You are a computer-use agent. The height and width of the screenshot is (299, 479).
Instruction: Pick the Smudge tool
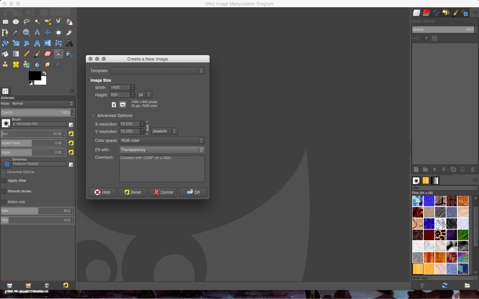[x=48, y=64]
